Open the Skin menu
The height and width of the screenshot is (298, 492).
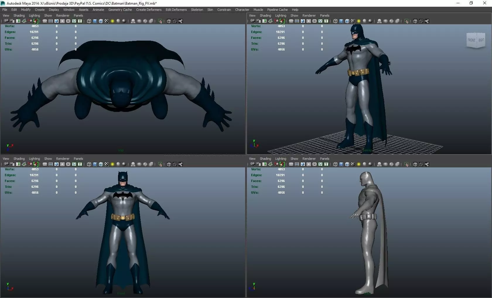pyautogui.click(x=210, y=10)
